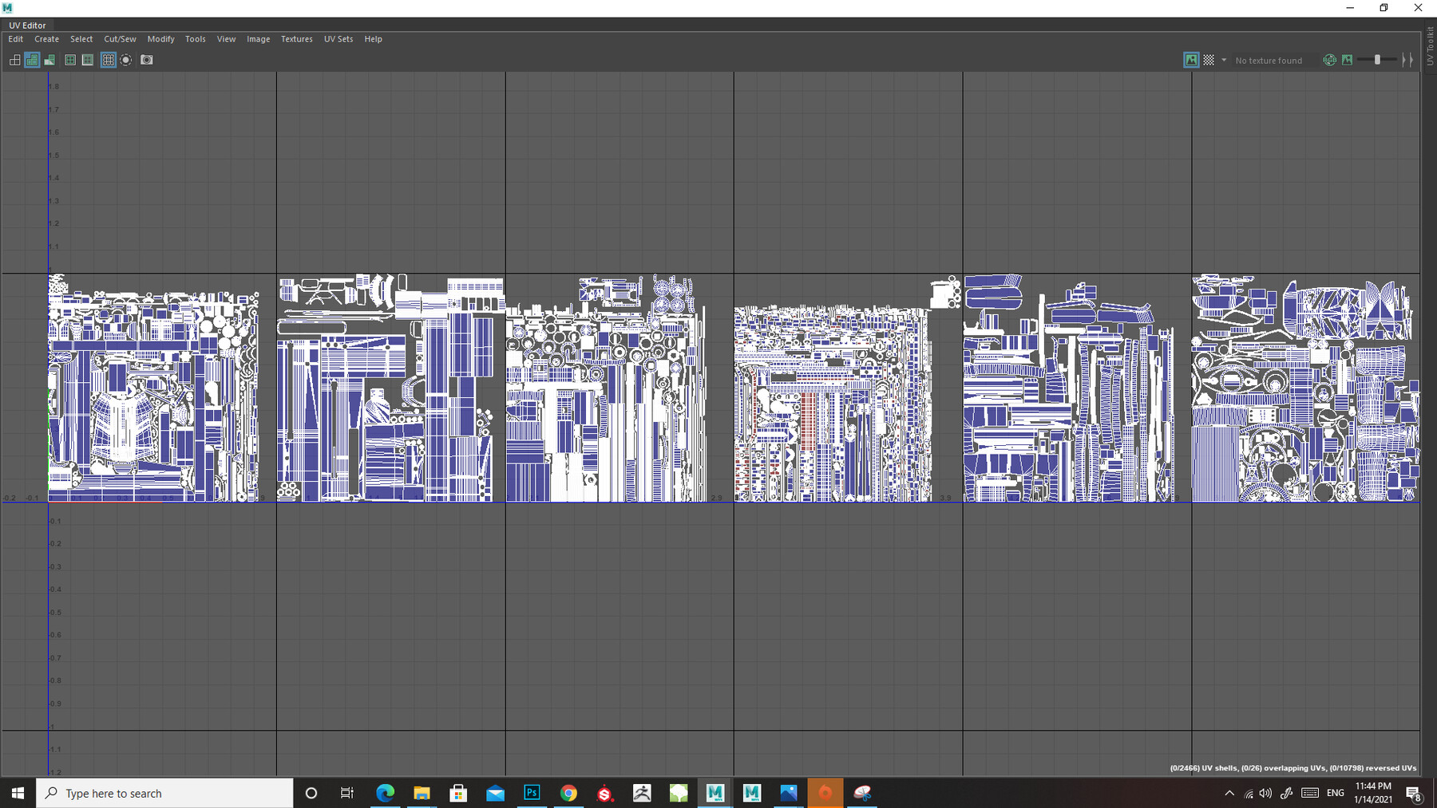This screenshot has height=808, width=1437.
Task: Open the UV Sets menu
Action: [x=338, y=39]
